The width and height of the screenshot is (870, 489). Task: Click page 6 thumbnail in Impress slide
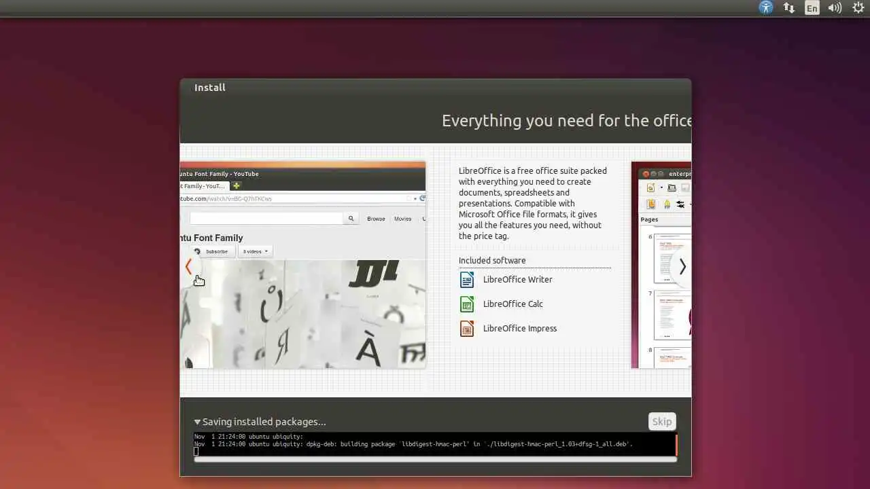(x=672, y=258)
